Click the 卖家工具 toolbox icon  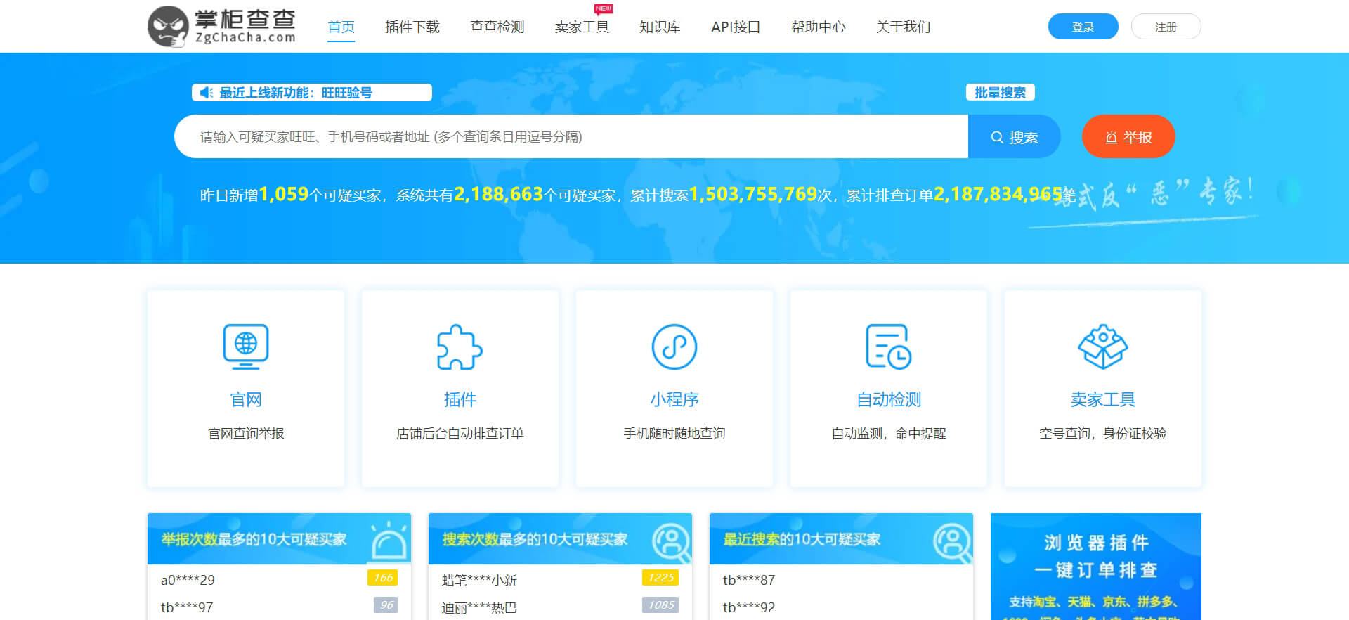(1102, 347)
